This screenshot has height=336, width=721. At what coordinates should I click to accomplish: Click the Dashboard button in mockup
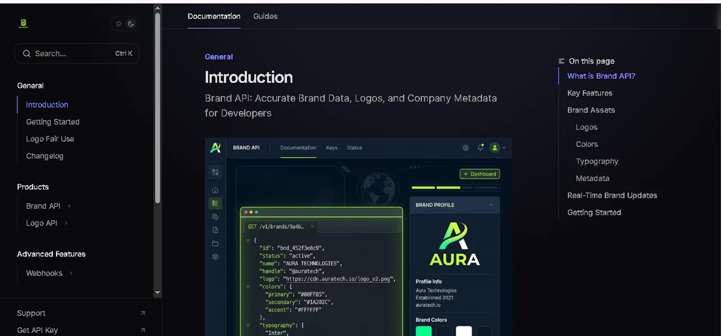coord(479,174)
